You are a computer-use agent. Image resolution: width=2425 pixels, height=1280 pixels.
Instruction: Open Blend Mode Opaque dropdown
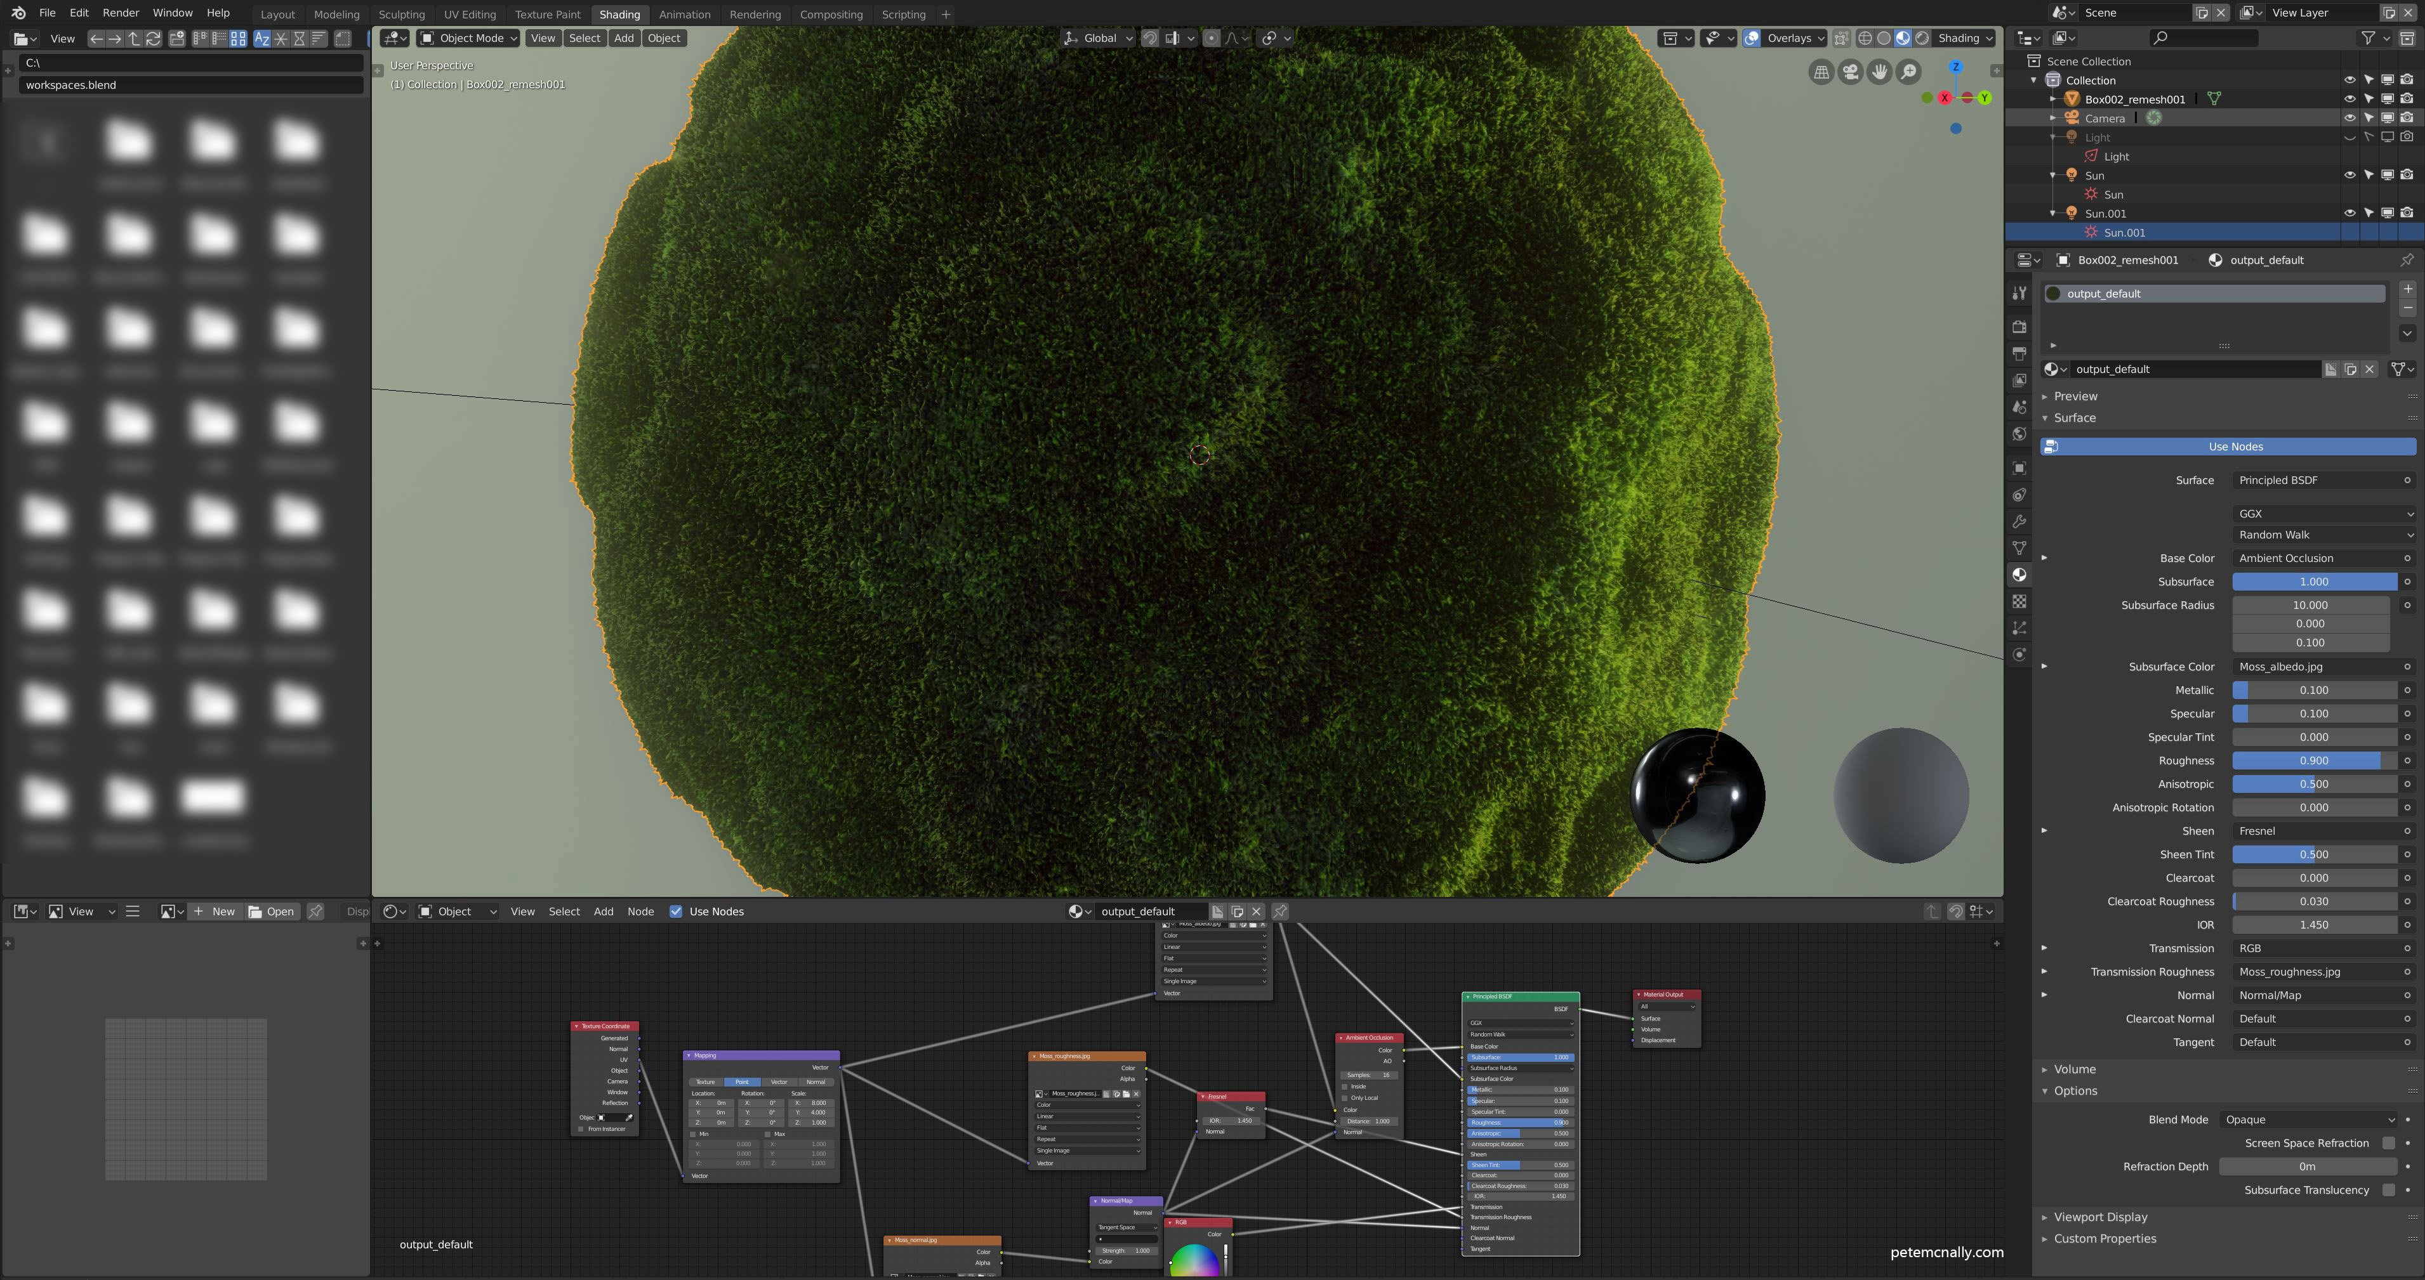tap(2308, 1120)
